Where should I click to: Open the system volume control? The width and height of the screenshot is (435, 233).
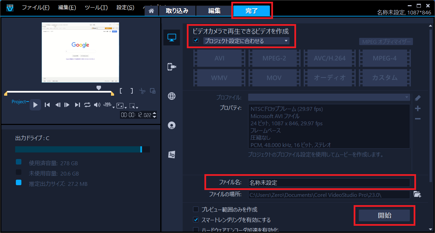click(x=97, y=105)
